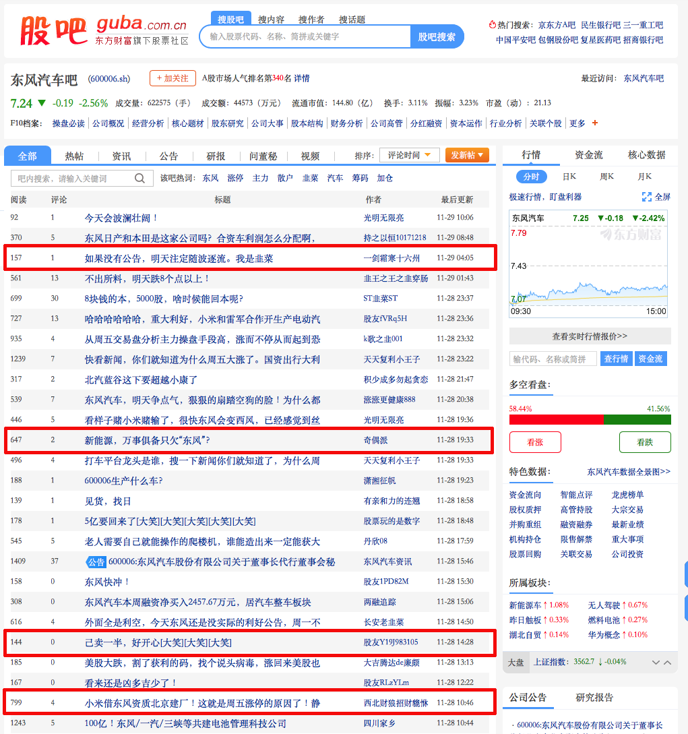
Task: Click the Guba logo
Action: [103, 31]
